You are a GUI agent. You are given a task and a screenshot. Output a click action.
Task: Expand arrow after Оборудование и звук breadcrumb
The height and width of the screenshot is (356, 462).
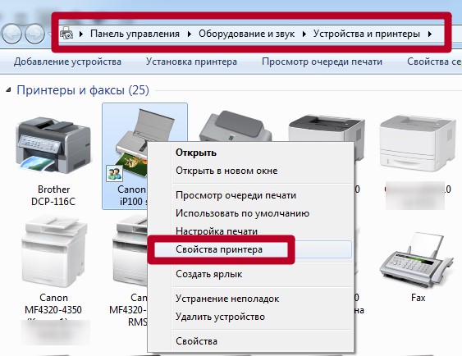pyautogui.click(x=304, y=34)
